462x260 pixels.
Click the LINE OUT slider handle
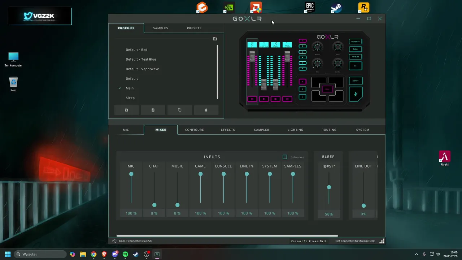pos(363,206)
